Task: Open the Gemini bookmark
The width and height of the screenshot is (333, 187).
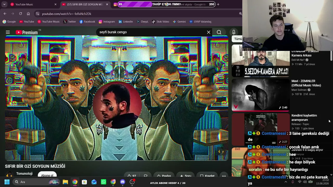Action: click(x=179, y=22)
